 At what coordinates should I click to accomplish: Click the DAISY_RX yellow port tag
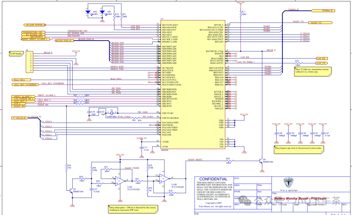pyautogui.click(x=19, y=106)
